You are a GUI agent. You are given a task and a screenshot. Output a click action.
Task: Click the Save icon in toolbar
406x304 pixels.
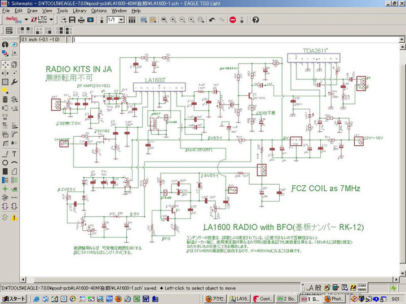tap(72, 20)
